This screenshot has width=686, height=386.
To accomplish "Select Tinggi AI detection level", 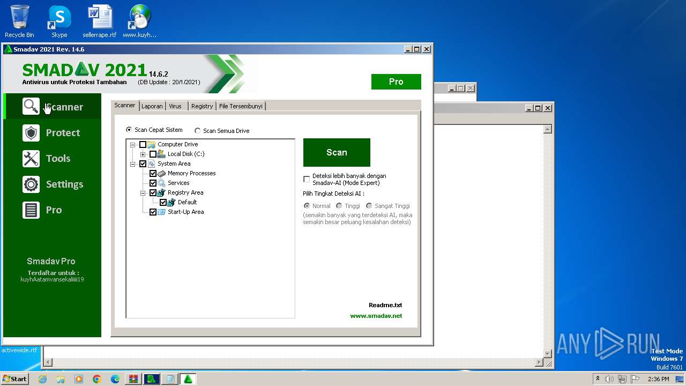I will pos(339,206).
